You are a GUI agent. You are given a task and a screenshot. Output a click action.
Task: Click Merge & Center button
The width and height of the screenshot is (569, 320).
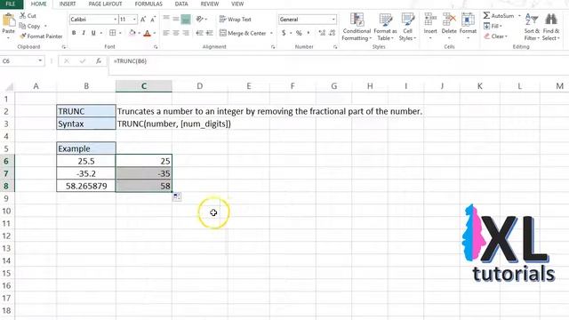point(243,33)
